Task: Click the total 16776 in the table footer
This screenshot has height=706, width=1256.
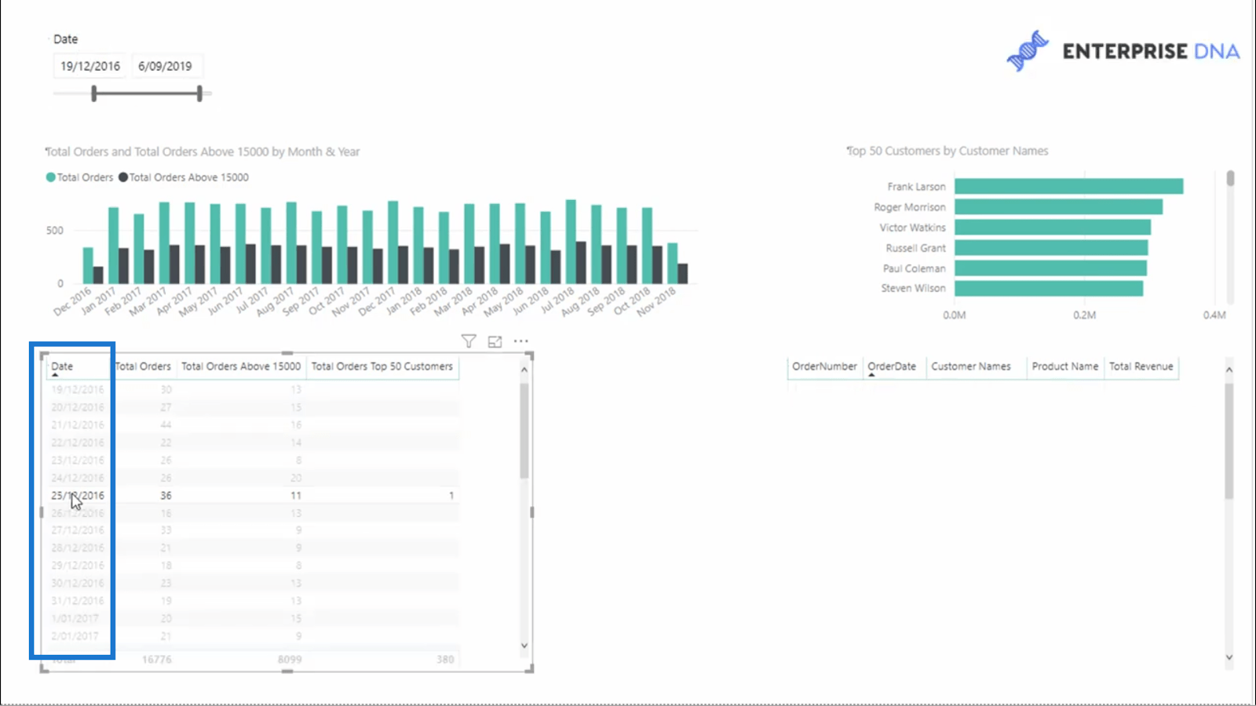Action: (x=157, y=660)
